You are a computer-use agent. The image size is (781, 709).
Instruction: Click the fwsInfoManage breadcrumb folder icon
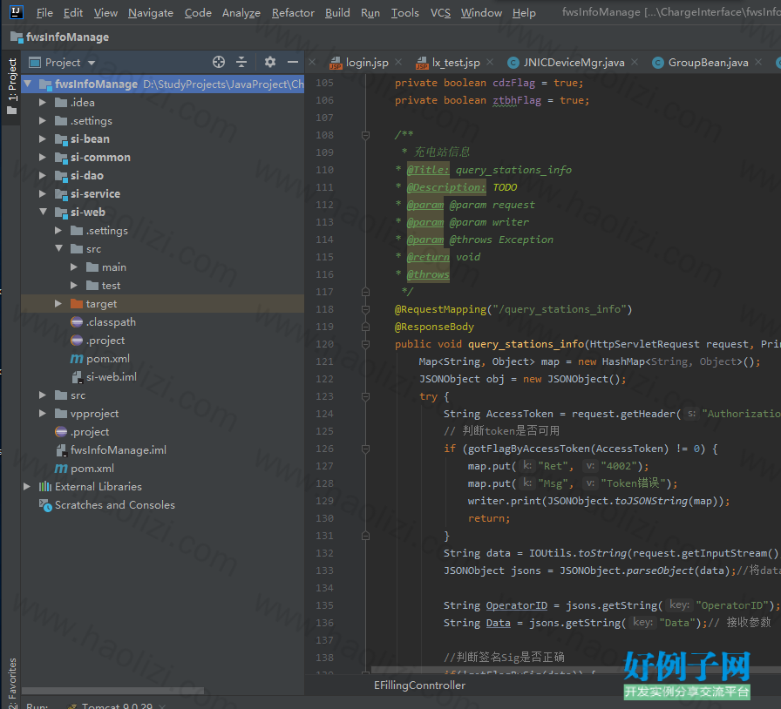coord(17,37)
